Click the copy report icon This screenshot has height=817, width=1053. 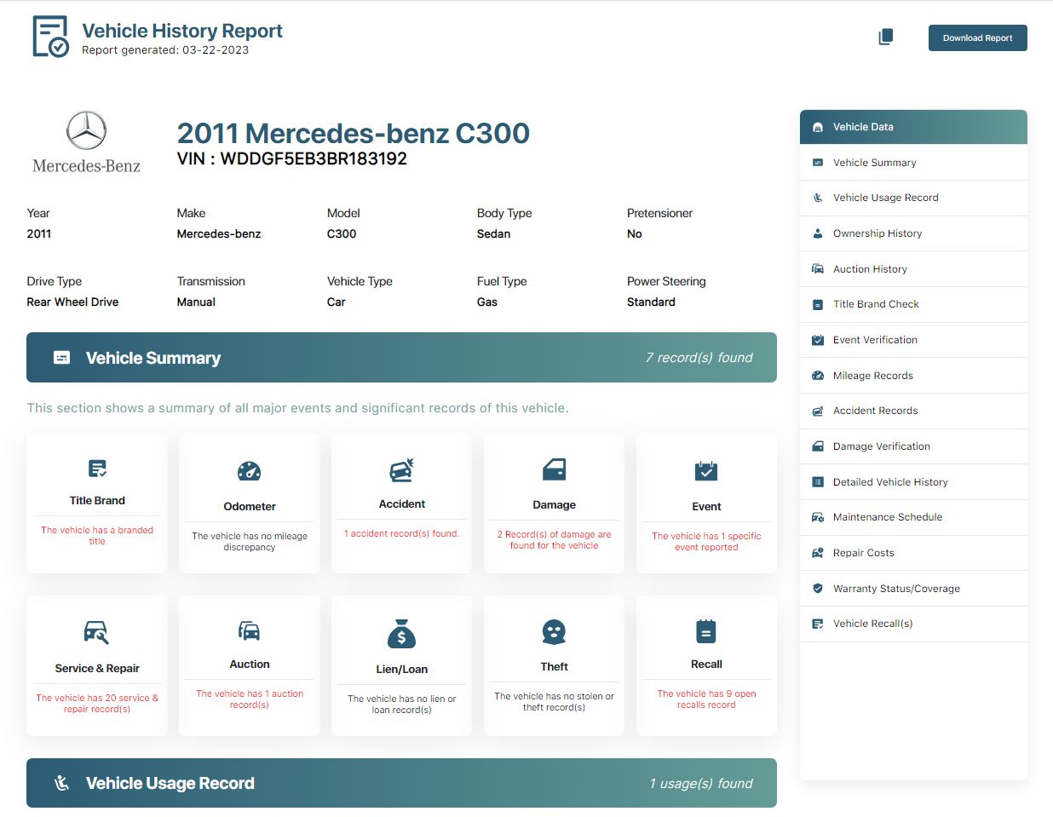tap(886, 37)
